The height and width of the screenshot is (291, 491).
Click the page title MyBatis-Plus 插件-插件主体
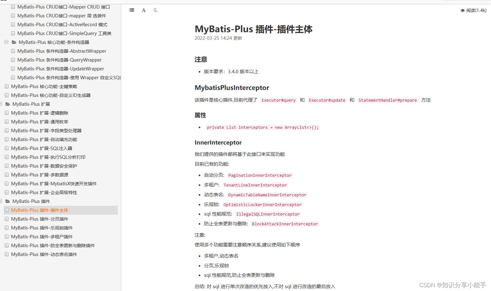tap(253, 29)
